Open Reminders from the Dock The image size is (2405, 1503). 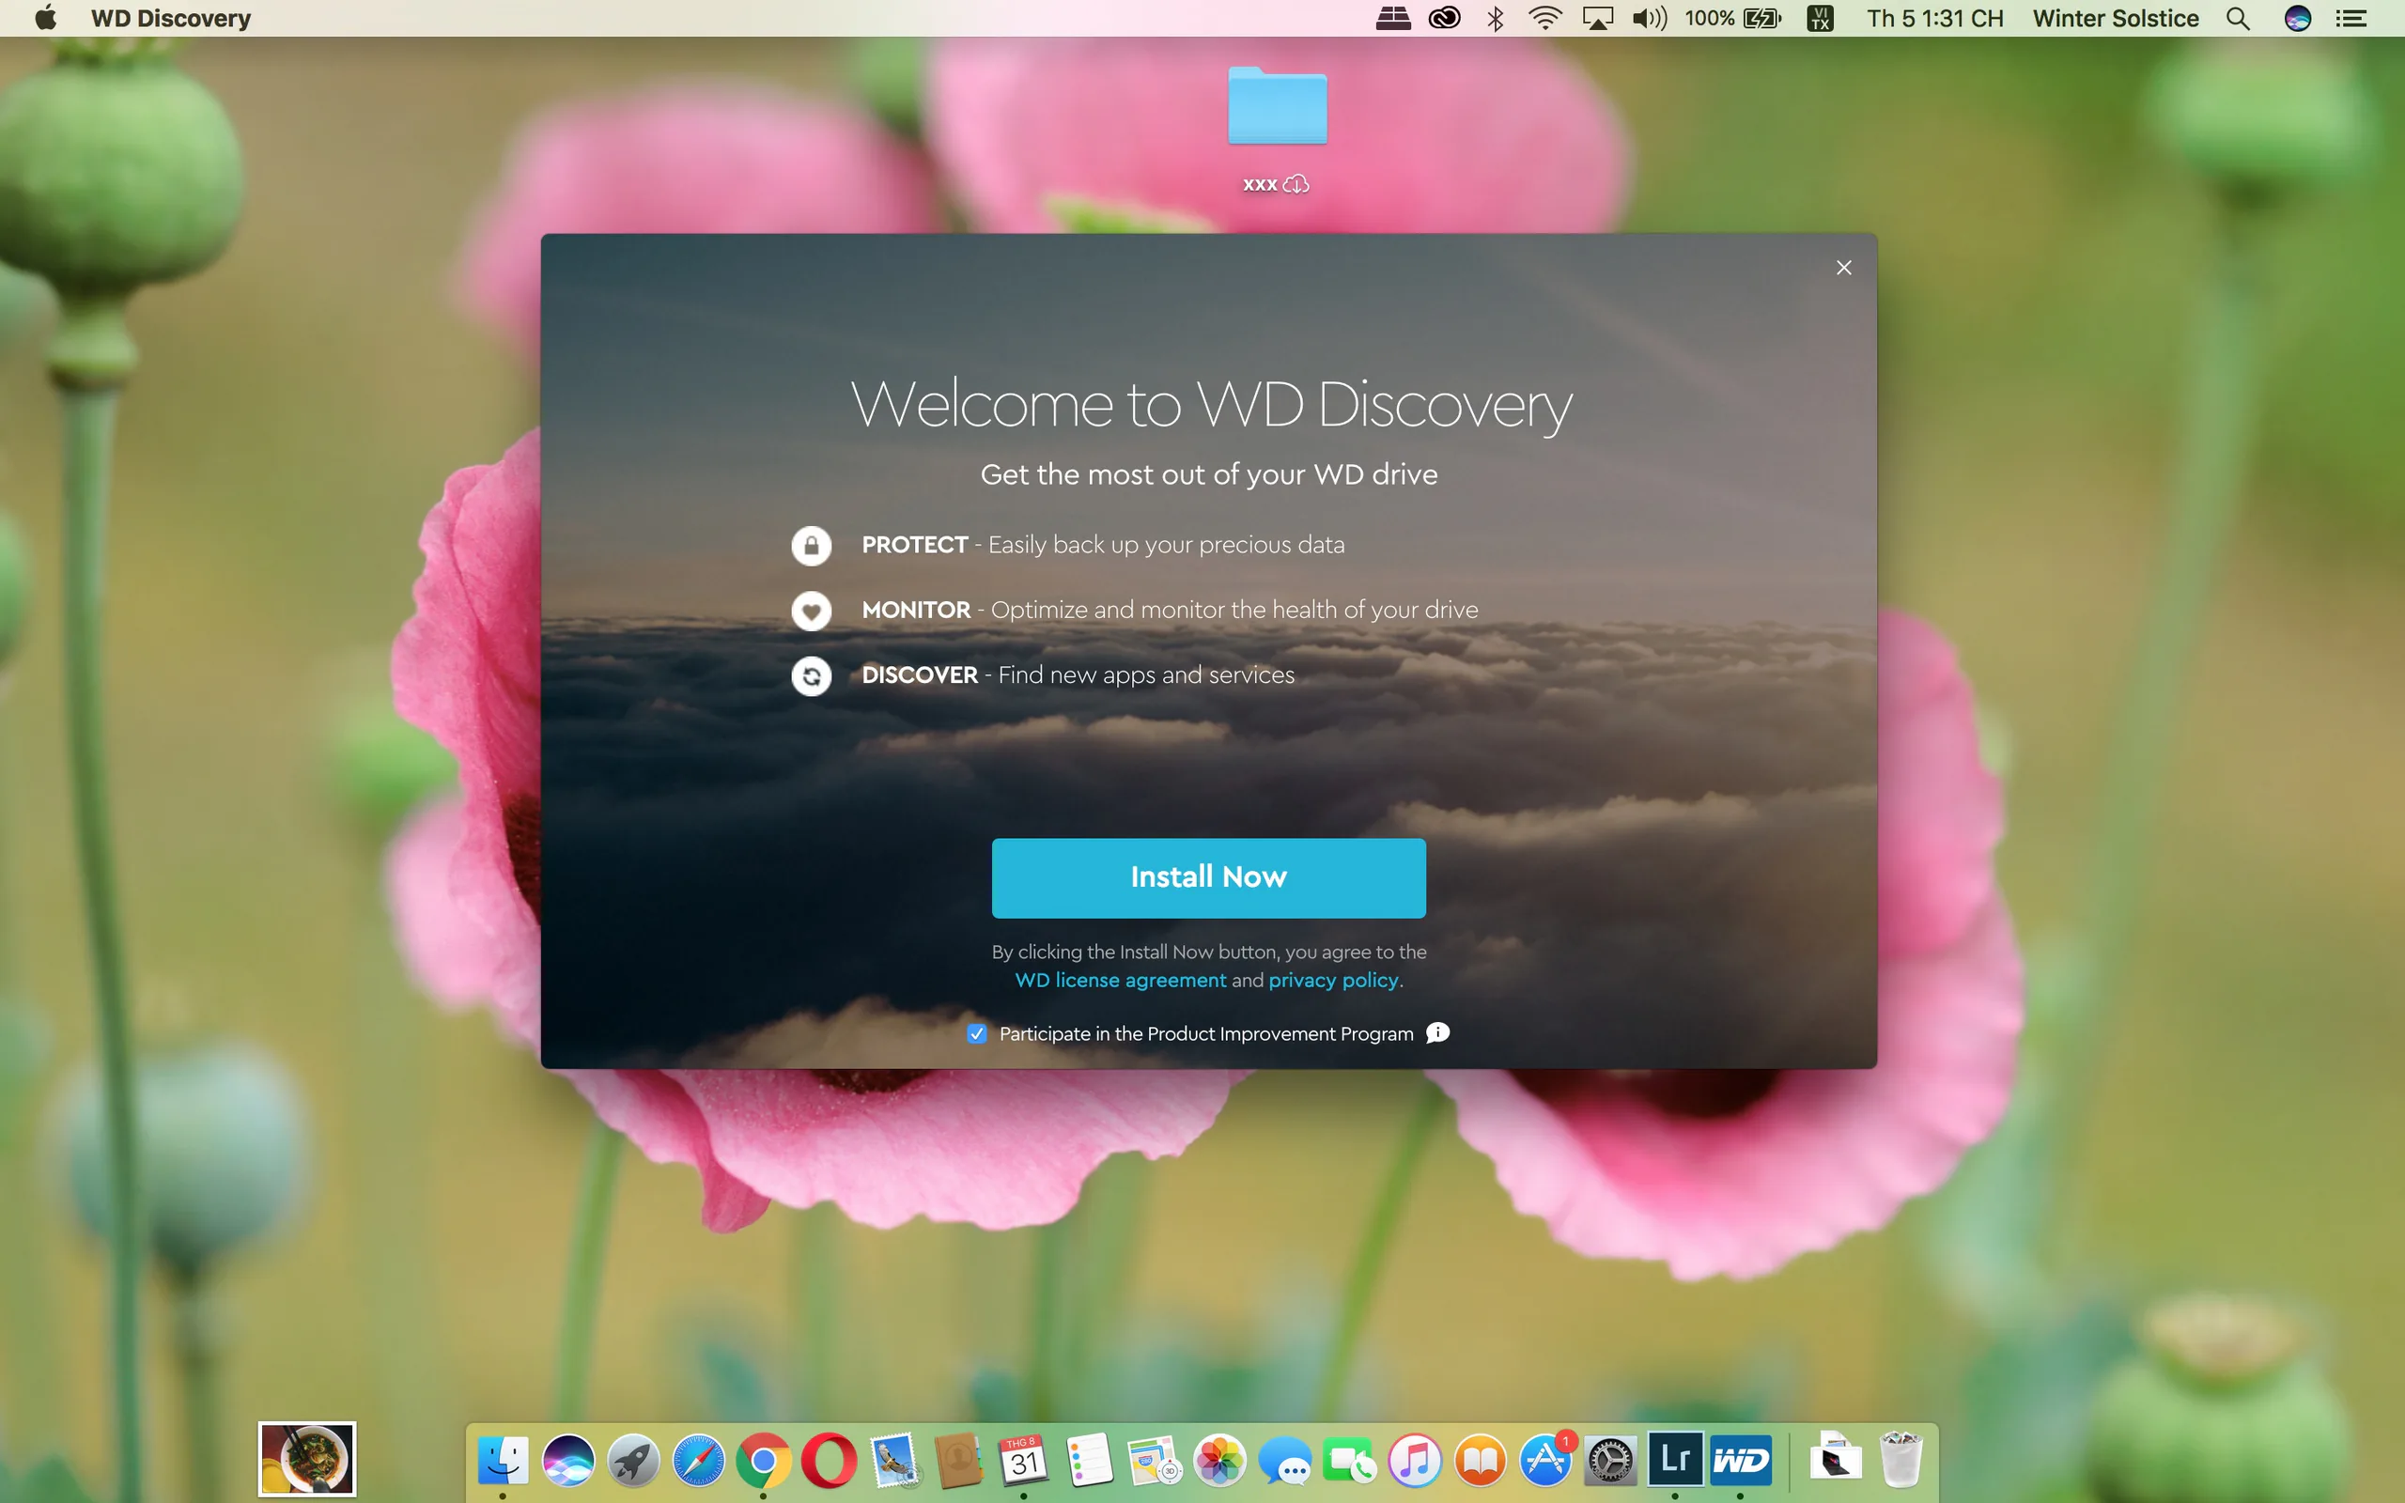pyautogui.click(x=1089, y=1460)
